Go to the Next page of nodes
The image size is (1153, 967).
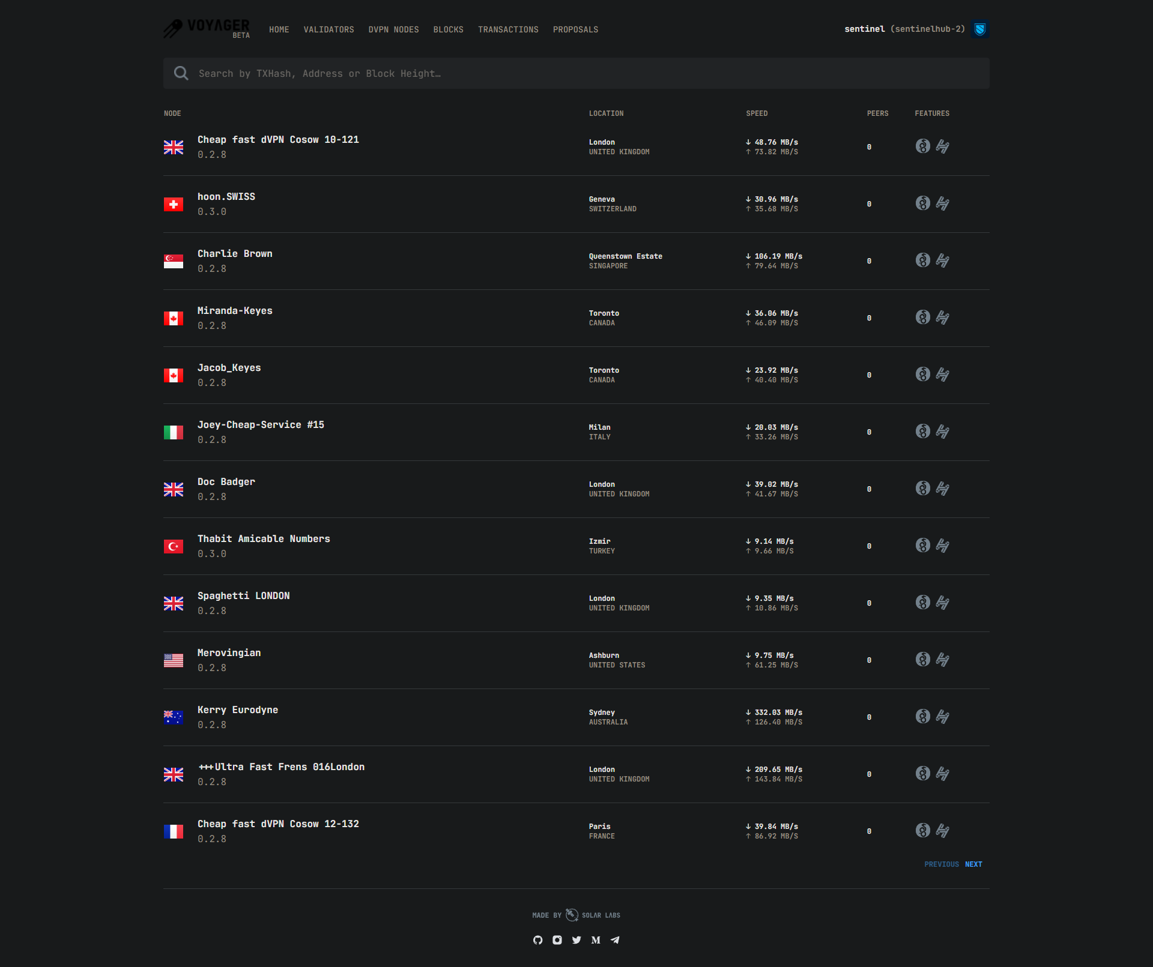973,864
